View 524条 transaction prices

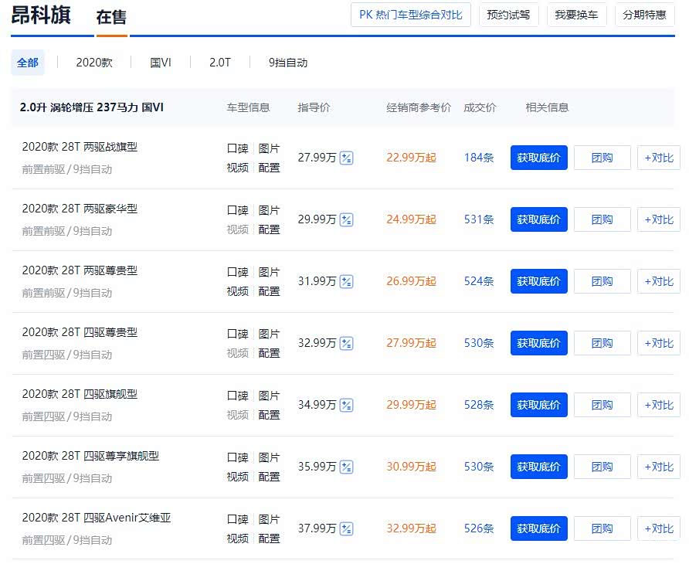479,281
